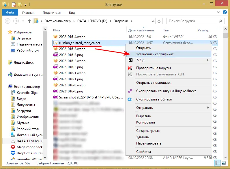
Task: Click the file list scrollbar down arrow
Action: 225,157
